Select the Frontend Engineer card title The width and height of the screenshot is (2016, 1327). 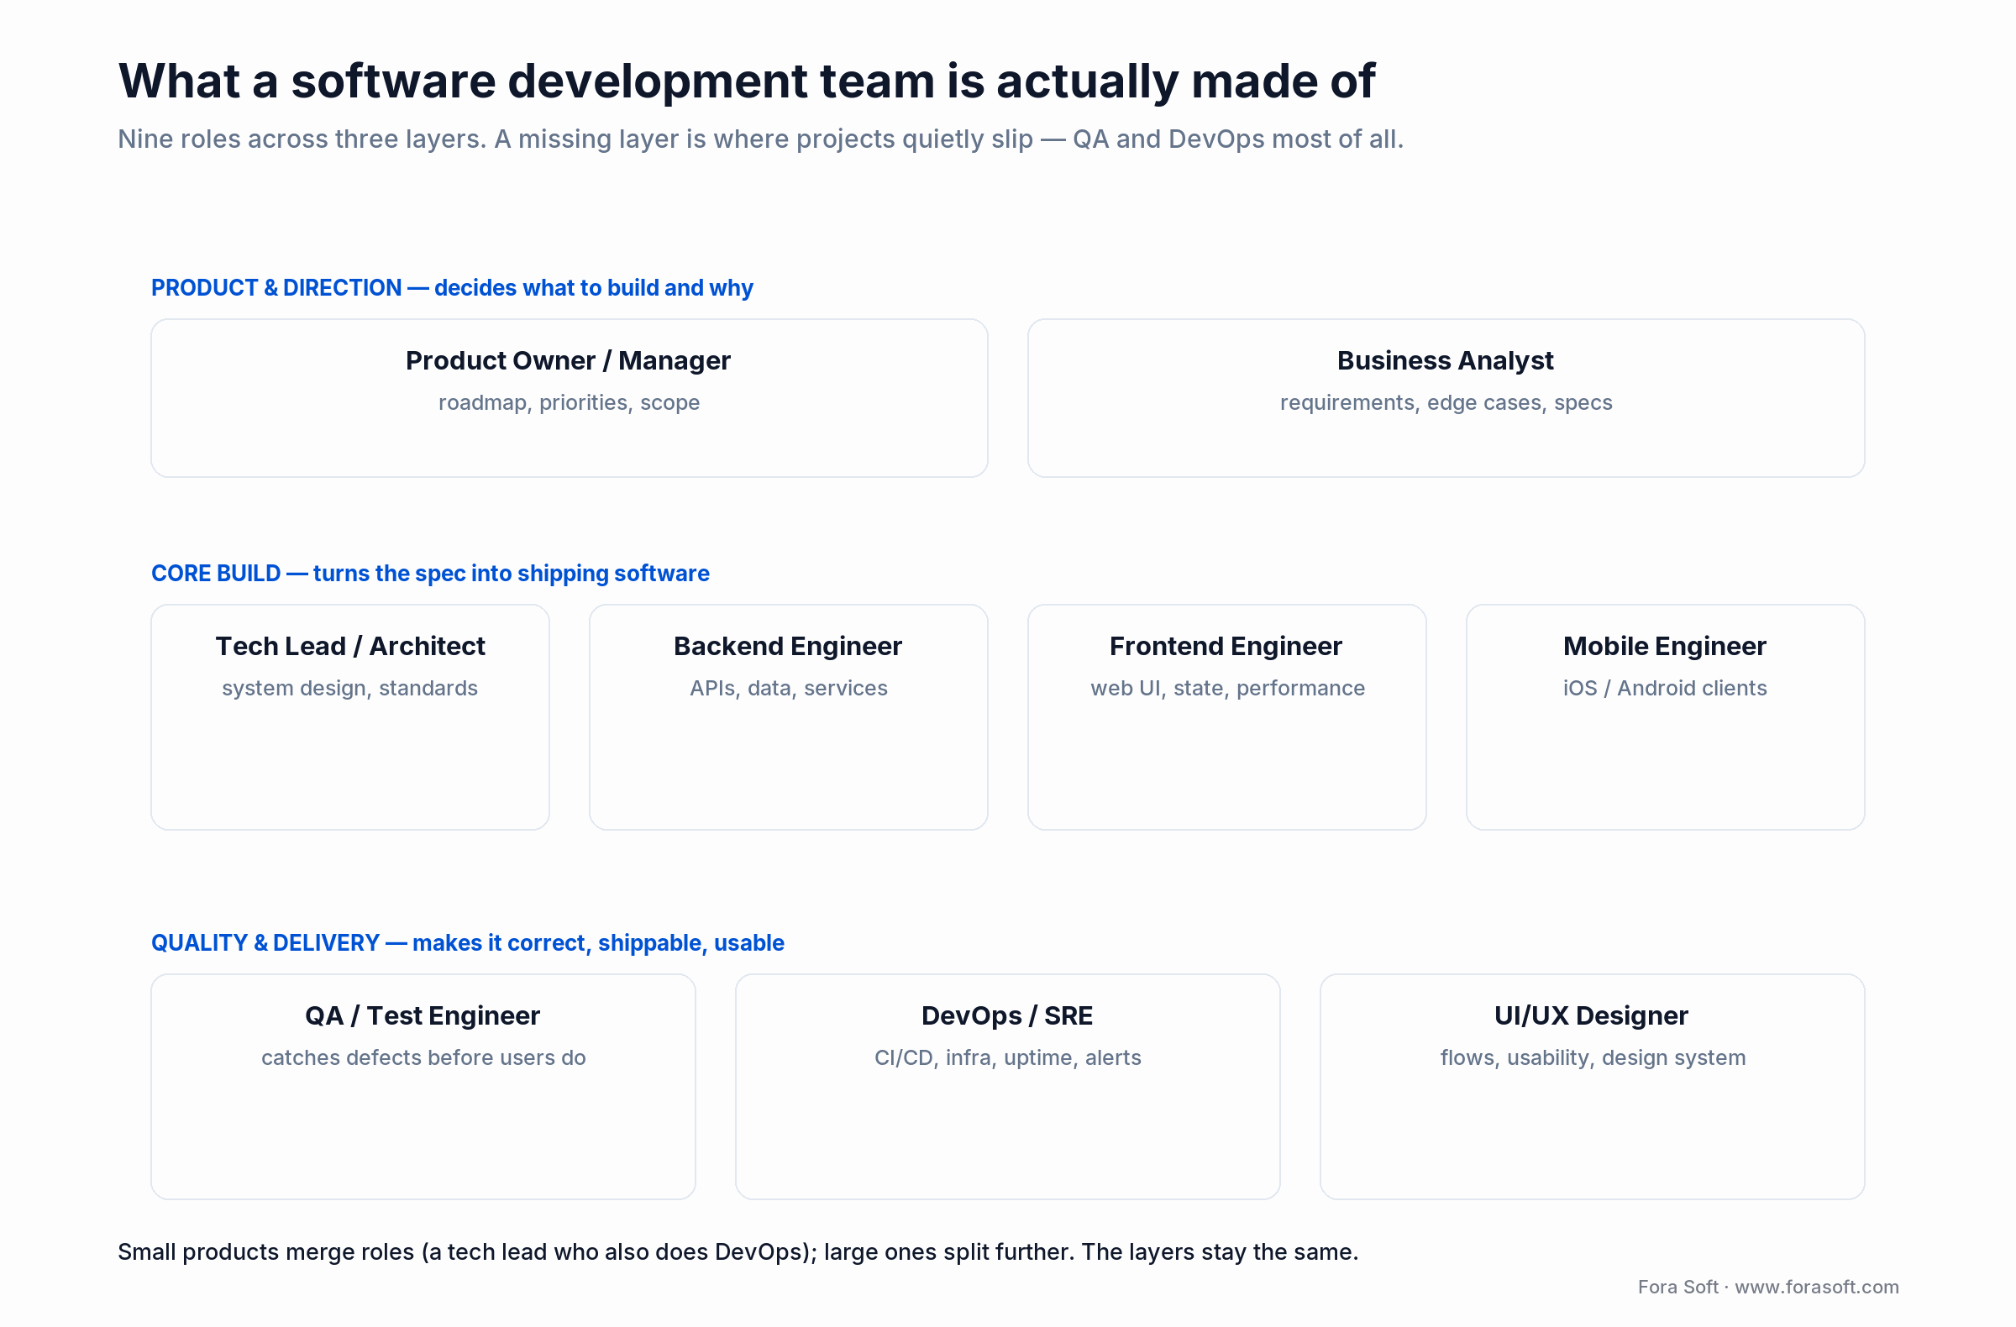point(1226,646)
